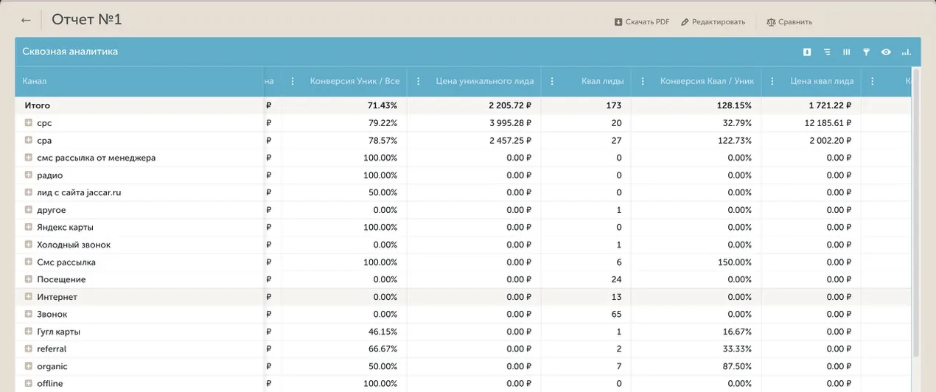Expand the cpc channel row
Screen dimensions: 936x392
click(x=29, y=123)
